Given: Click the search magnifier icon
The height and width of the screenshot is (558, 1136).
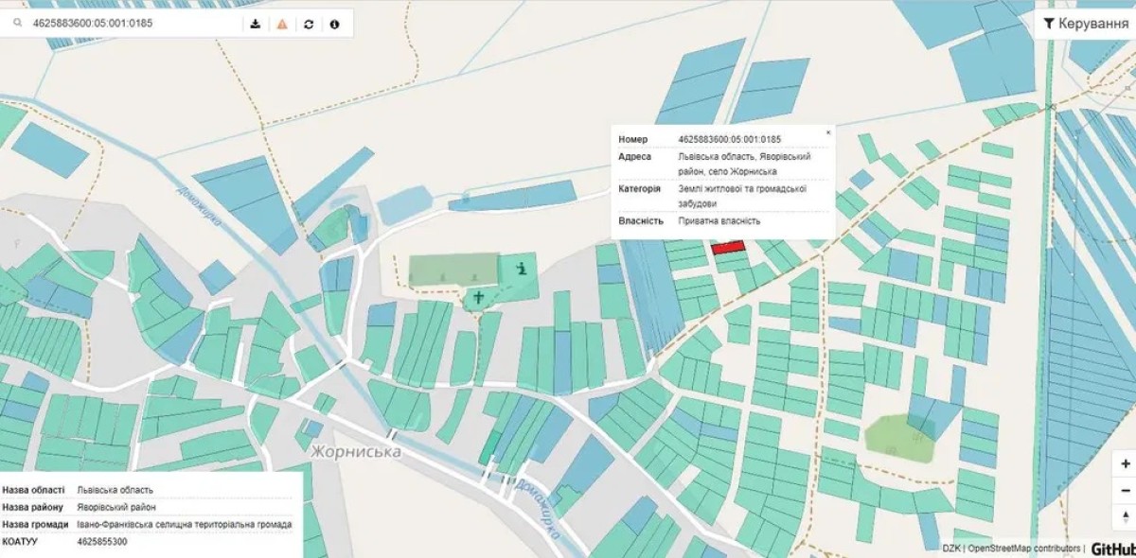Looking at the screenshot, I should pyautogui.click(x=18, y=24).
